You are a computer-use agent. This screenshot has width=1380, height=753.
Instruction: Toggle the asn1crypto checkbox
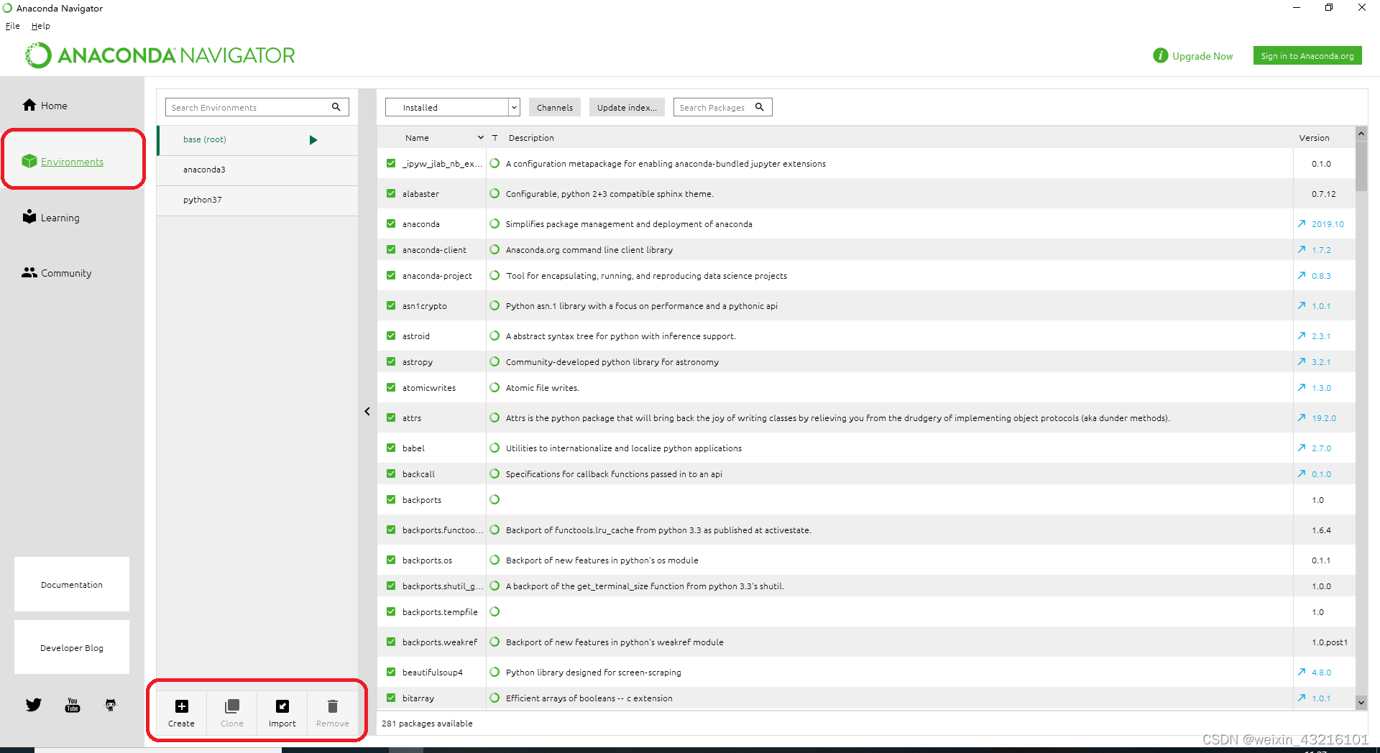(x=391, y=306)
